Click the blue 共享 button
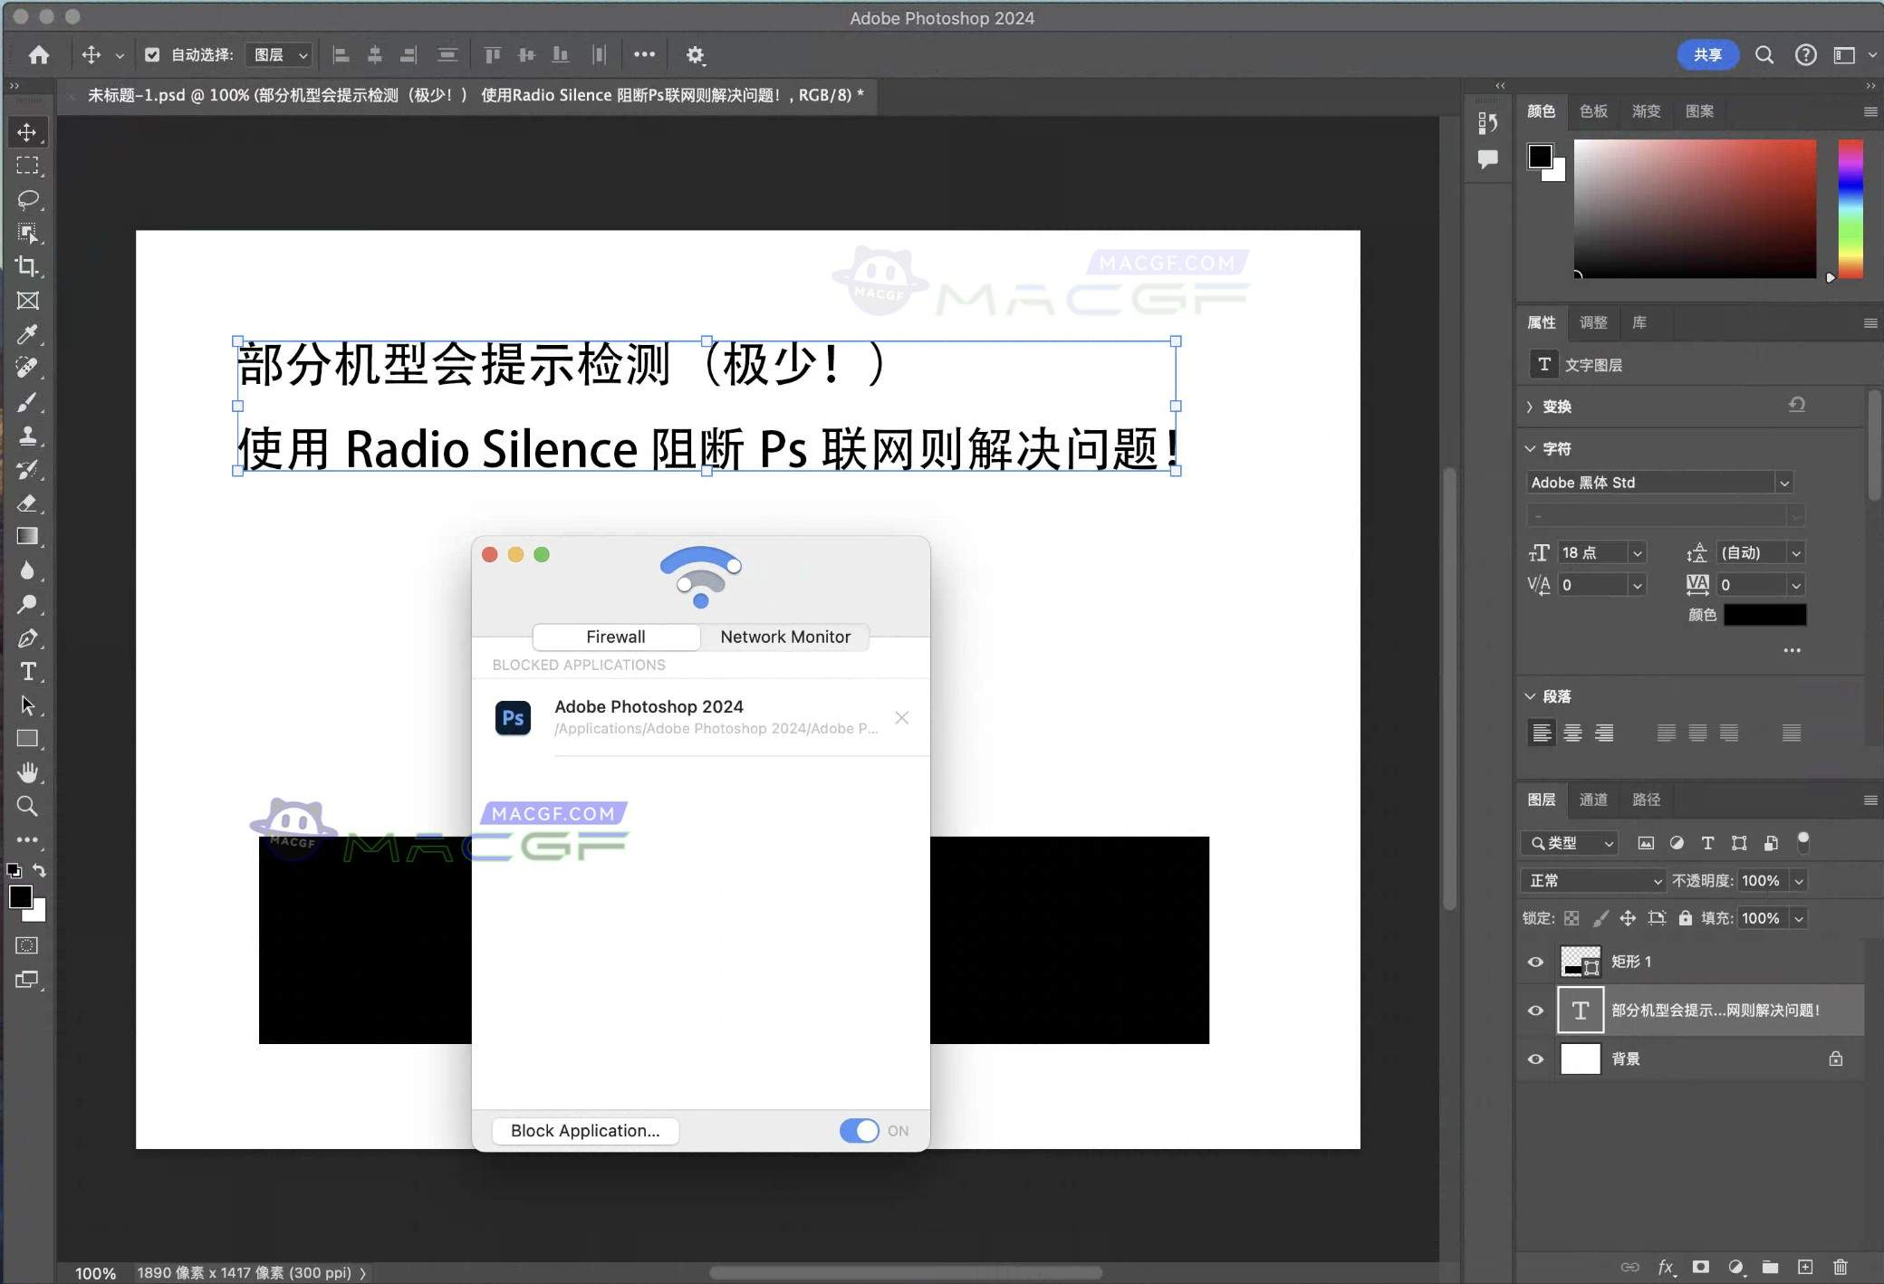 1707,55
